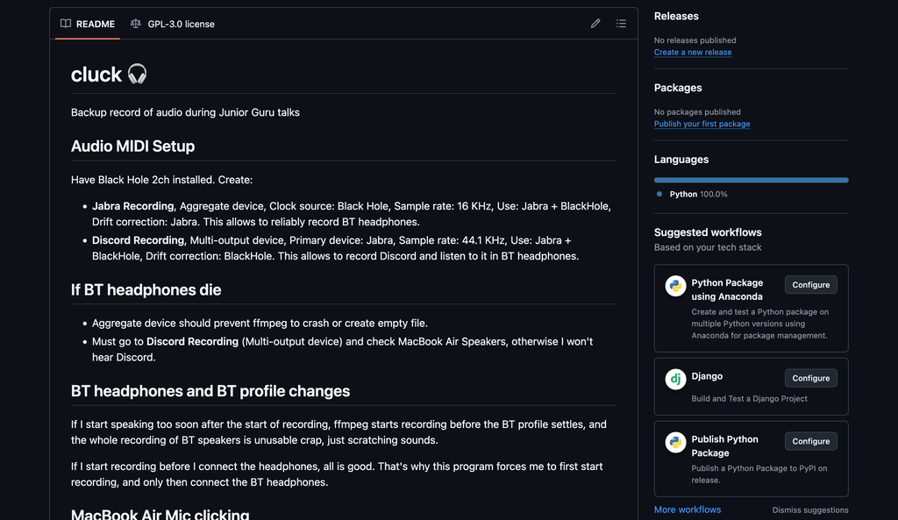This screenshot has width=898, height=520.
Task: Click the If BT headphones die heading
Action: [146, 289]
